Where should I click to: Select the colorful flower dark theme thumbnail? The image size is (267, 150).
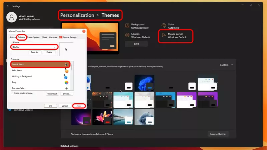click(x=102, y=117)
